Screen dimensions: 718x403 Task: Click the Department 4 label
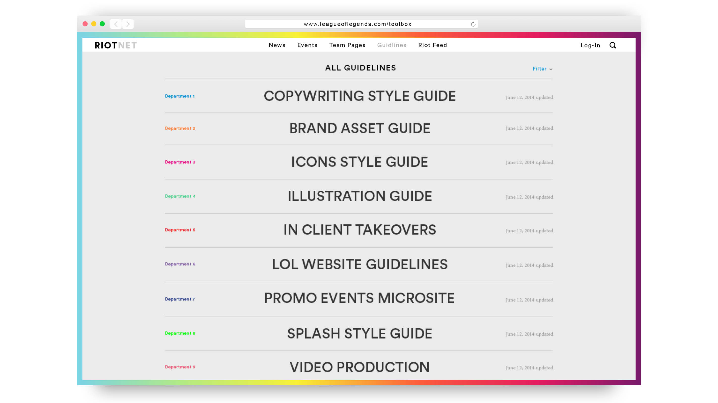(180, 196)
